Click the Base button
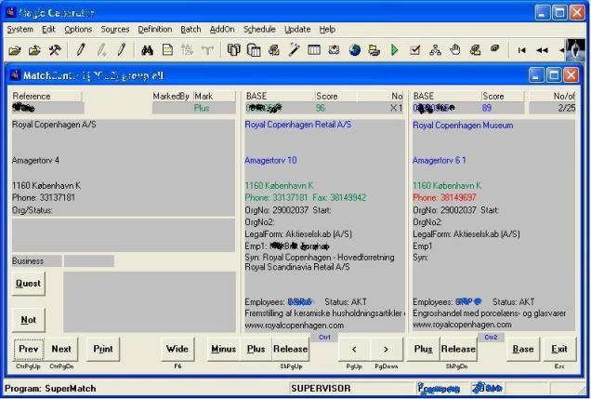 coord(523,349)
